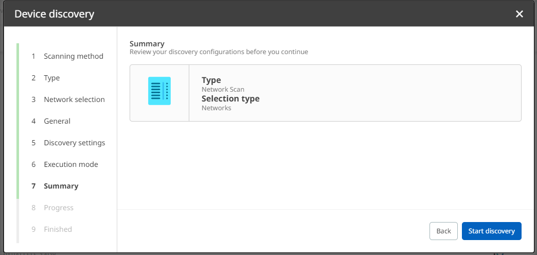This screenshot has width=537, height=255.
Task: Select the current Summary step in sidebar
Action: (x=61, y=186)
